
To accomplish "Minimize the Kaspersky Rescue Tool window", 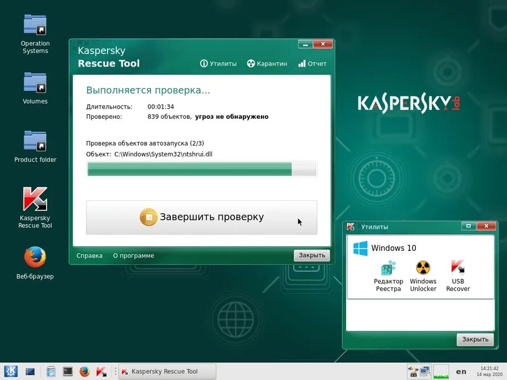I will pos(305,44).
